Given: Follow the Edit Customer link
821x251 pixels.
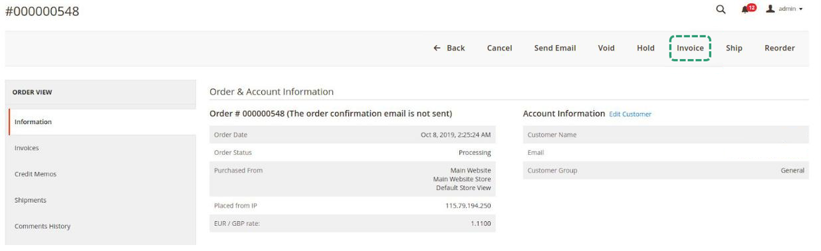Looking at the screenshot, I should 630,114.
